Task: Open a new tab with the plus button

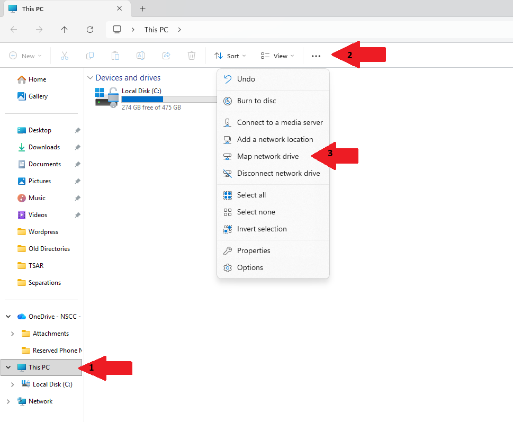Action: pyautogui.click(x=142, y=8)
